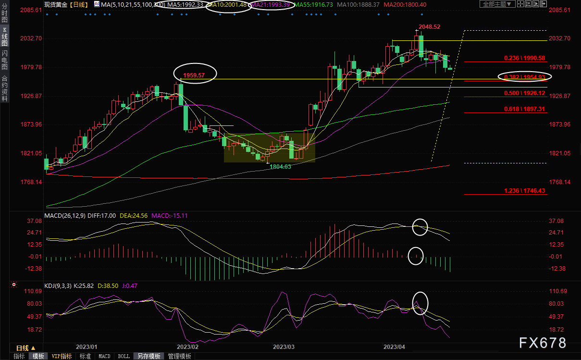The height and width of the screenshot is (360, 581).
Task: Click the 1804.63 low price label
Action: 280,166
